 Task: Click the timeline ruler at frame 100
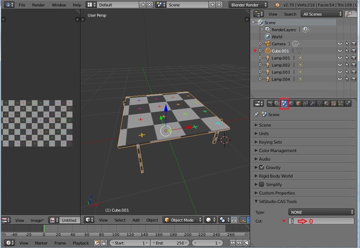(116, 234)
